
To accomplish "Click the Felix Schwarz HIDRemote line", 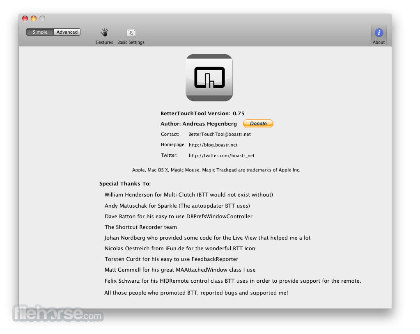I will [233, 281].
